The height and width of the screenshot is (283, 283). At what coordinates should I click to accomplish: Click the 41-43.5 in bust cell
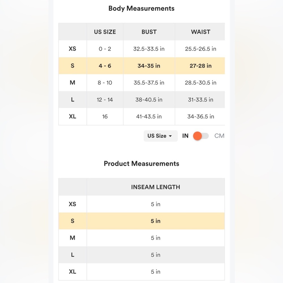[149, 117]
